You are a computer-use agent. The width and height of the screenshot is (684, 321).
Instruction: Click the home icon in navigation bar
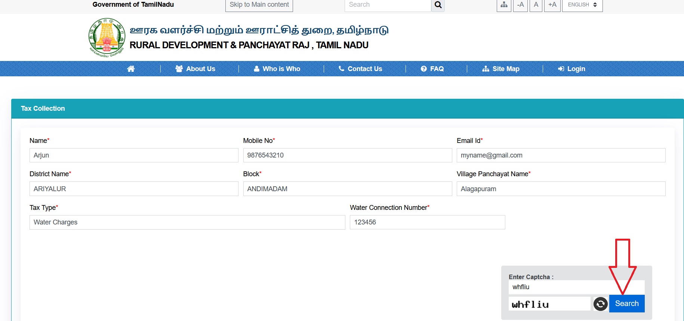tap(131, 69)
